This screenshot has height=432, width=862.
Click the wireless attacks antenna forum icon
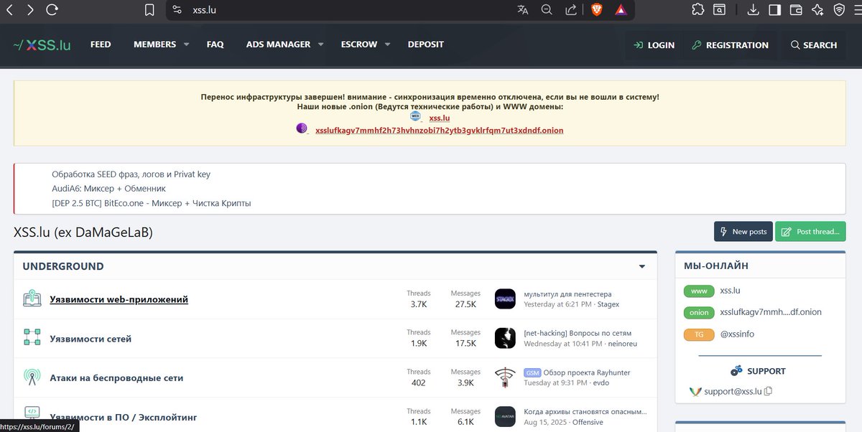pos(32,377)
